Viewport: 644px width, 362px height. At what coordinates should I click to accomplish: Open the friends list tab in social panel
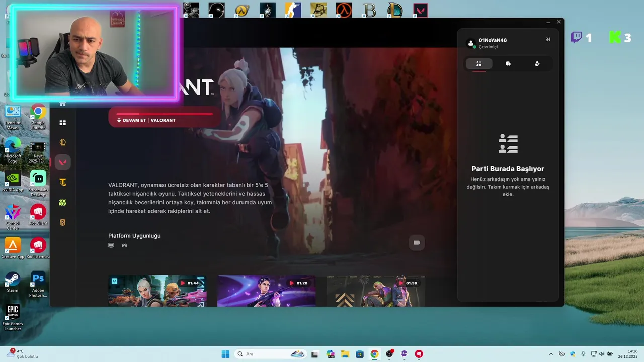pos(479,64)
